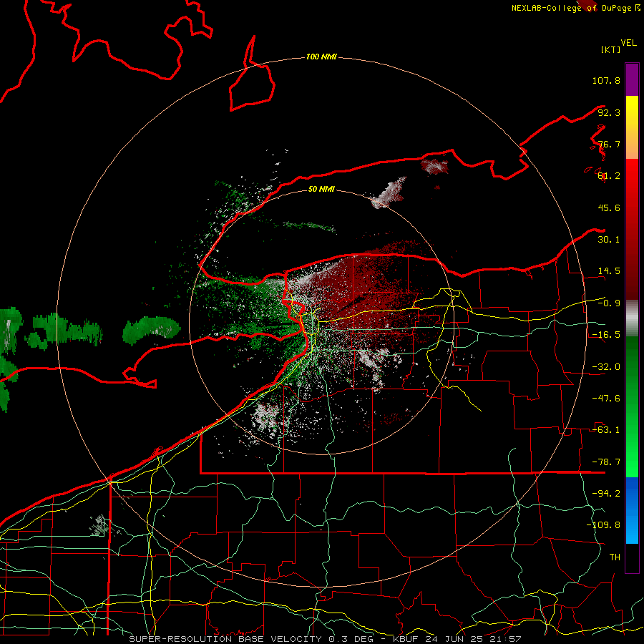The width and height of the screenshot is (644, 644).
Task: Click the VEL legend title
Action: coord(629,43)
